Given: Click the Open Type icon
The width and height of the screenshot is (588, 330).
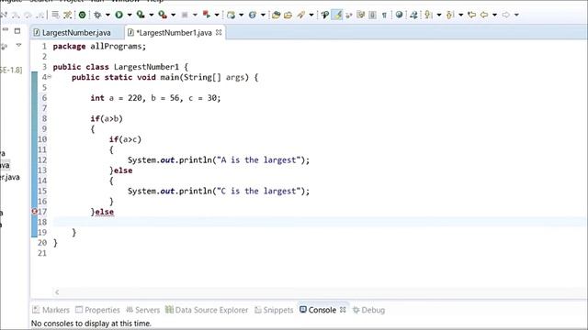Looking at the screenshot, I should pos(277,15).
